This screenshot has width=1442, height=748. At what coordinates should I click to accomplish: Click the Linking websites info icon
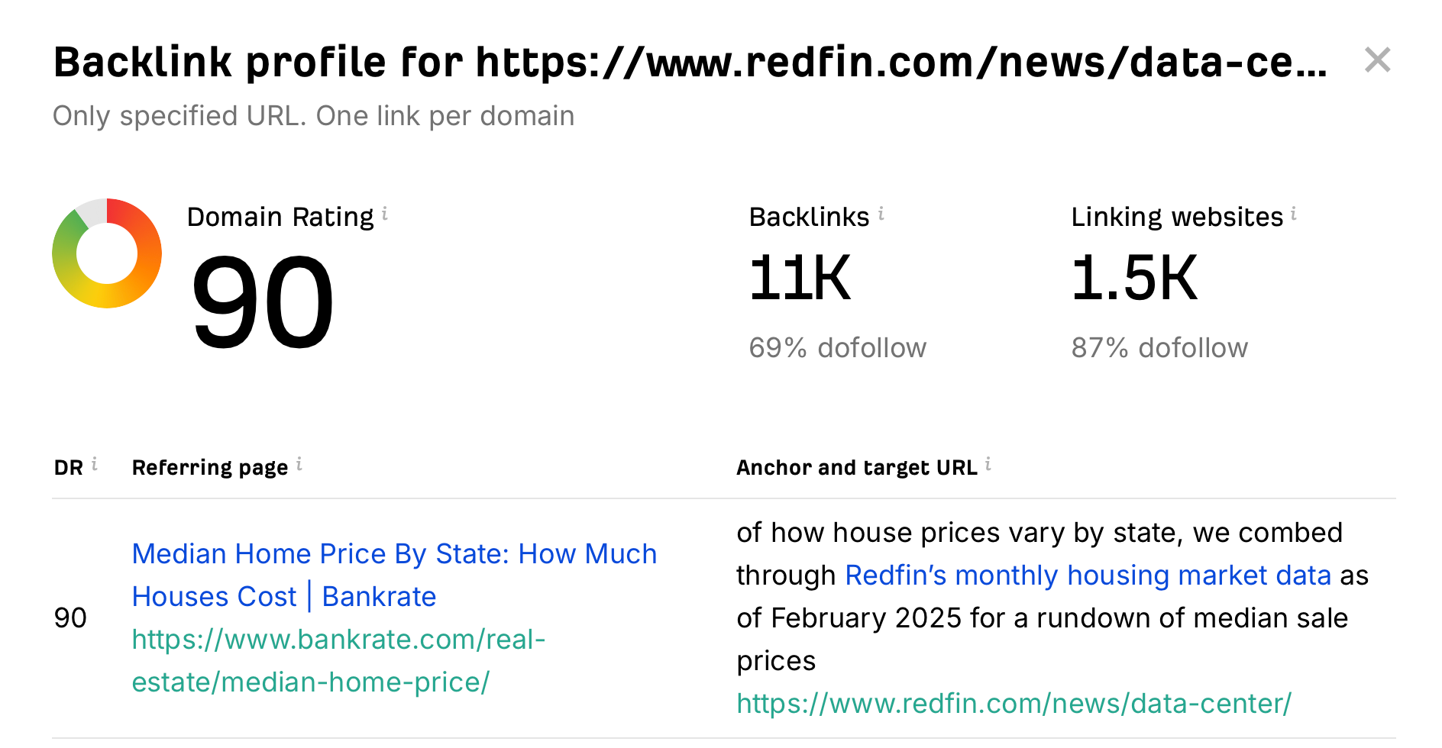(x=1294, y=214)
